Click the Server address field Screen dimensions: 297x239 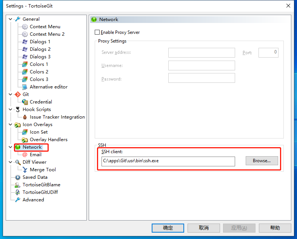202,53
